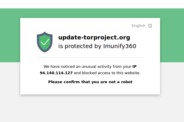The width and height of the screenshot is (184, 122).
Task: Click the bold "IP" label
Action: 134,66
